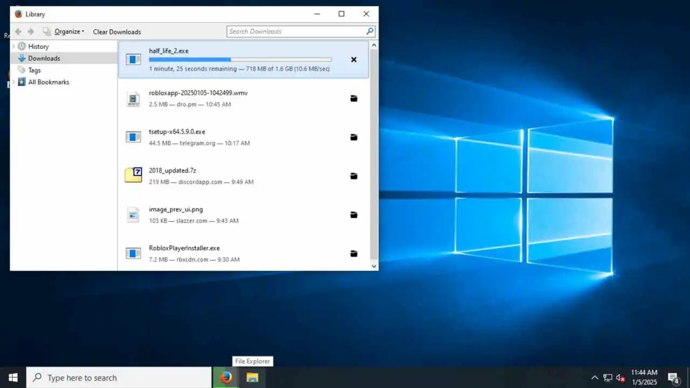The image size is (690, 388).
Task: Select the half_life_2.exe file name
Action: pyautogui.click(x=169, y=51)
